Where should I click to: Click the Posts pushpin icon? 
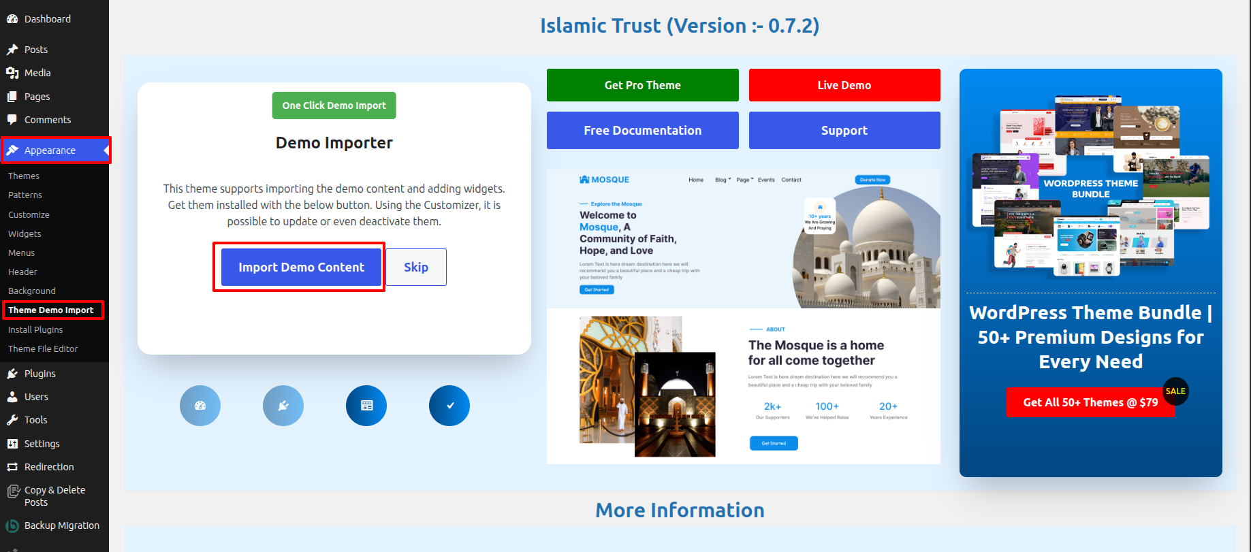(12, 50)
